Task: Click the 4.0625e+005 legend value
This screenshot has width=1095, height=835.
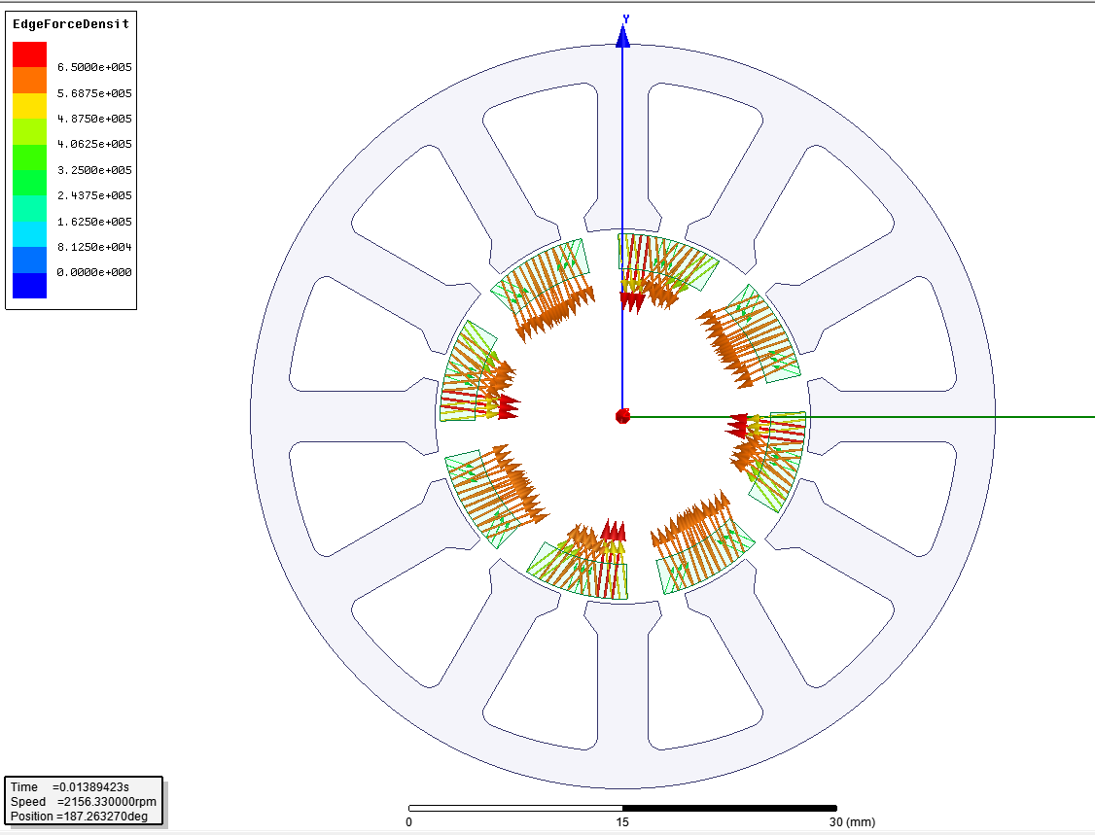Action: tap(94, 144)
